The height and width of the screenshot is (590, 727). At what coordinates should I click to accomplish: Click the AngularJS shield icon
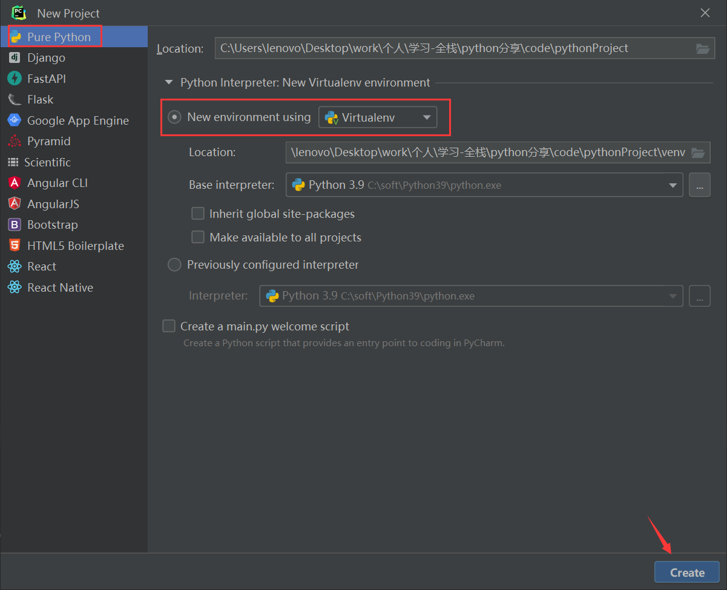tap(15, 204)
